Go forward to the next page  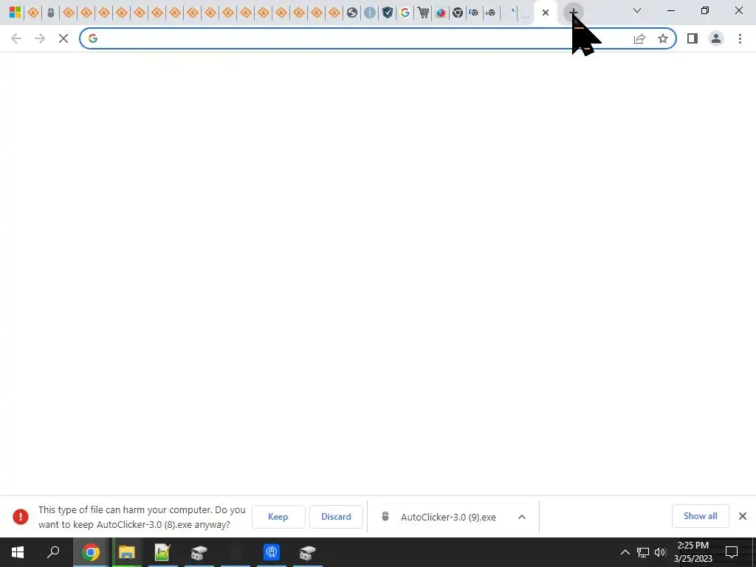(x=40, y=38)
